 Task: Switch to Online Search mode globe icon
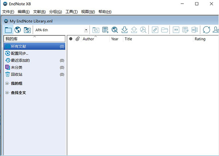point(18,30)
